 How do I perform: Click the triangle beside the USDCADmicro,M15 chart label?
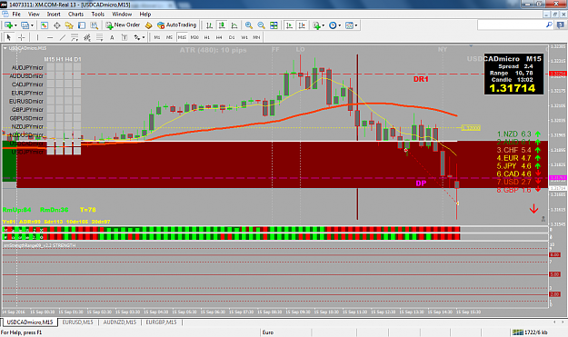[x=5, y=48]
